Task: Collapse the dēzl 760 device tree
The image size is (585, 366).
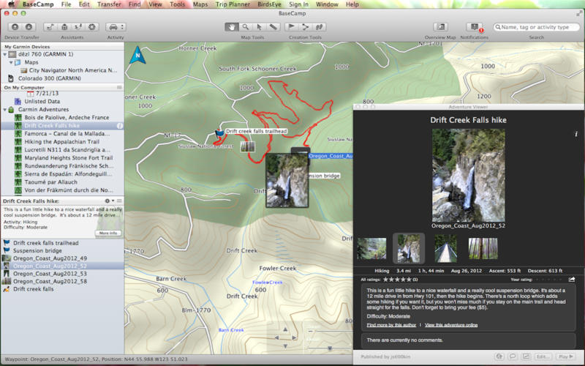Action: coord(6,55)
